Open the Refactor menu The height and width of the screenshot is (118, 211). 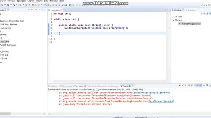[11, 1]
